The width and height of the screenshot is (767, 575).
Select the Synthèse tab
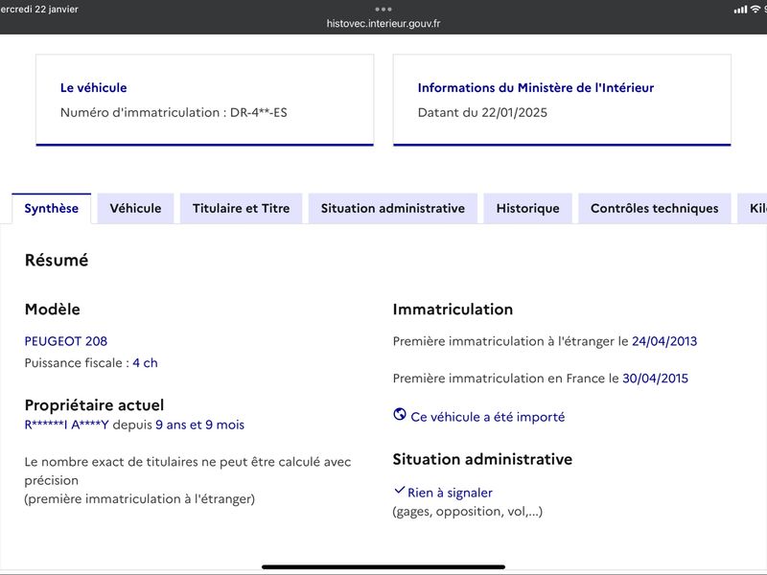(52, 208)
